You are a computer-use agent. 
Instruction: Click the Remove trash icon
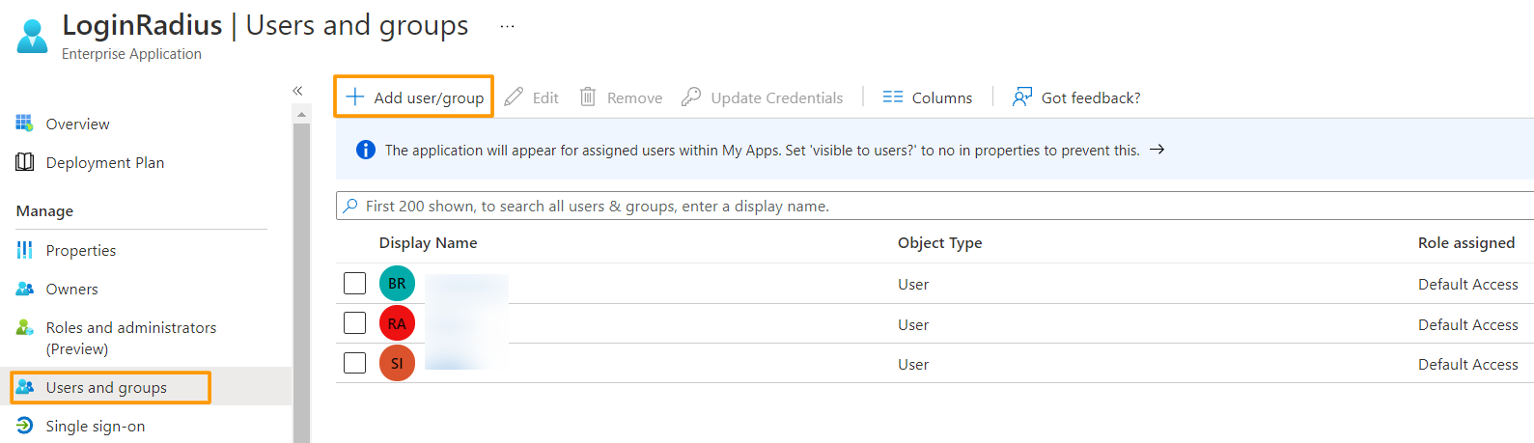click(x=588, y=97)
